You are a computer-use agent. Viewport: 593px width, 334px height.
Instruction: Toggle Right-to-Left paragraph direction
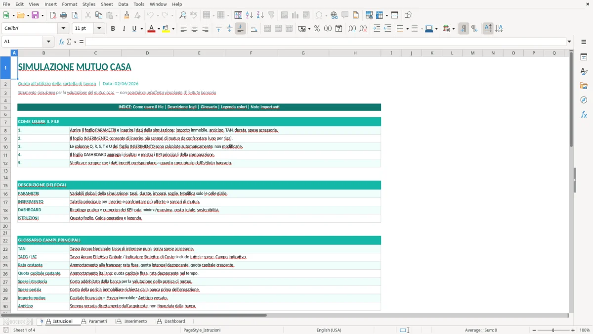point(474,29)
